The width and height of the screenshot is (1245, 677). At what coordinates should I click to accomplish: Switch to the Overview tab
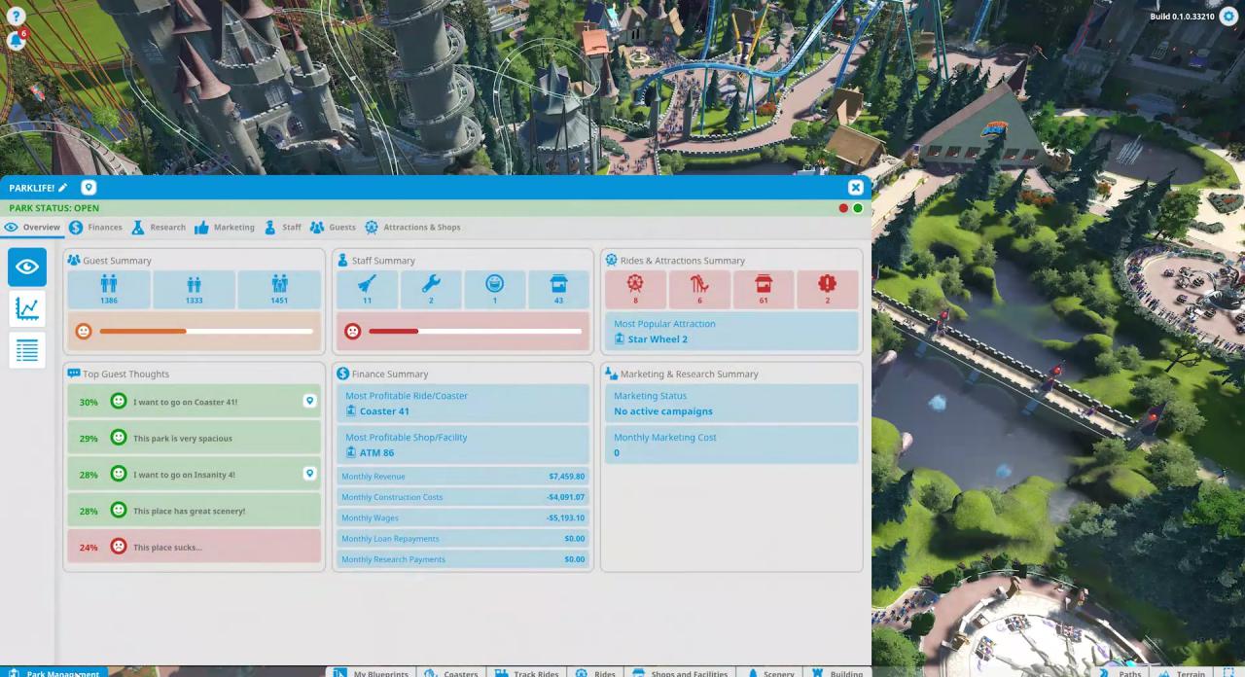[x=32, y=228]
